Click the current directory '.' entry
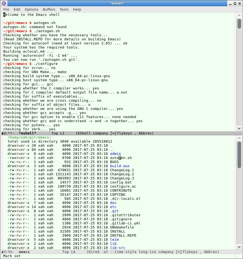 pos(111,146)
